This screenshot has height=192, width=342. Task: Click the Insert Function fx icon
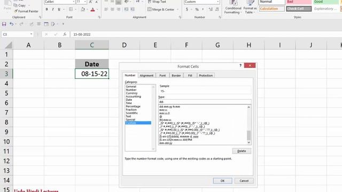coord(65,34)
